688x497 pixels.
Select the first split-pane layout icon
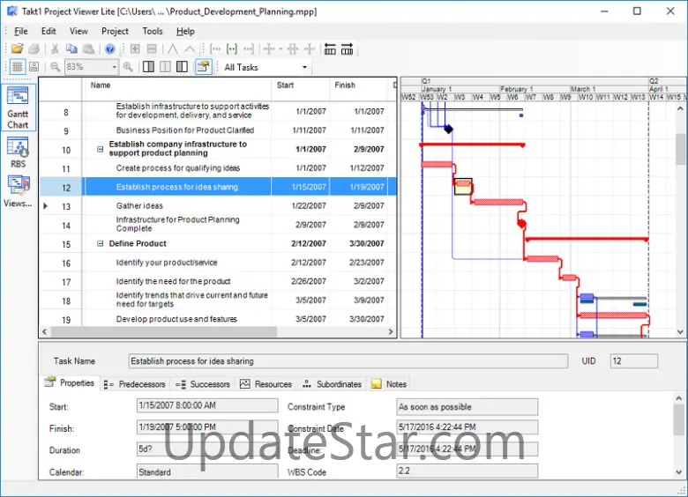[x=149, y=67]
